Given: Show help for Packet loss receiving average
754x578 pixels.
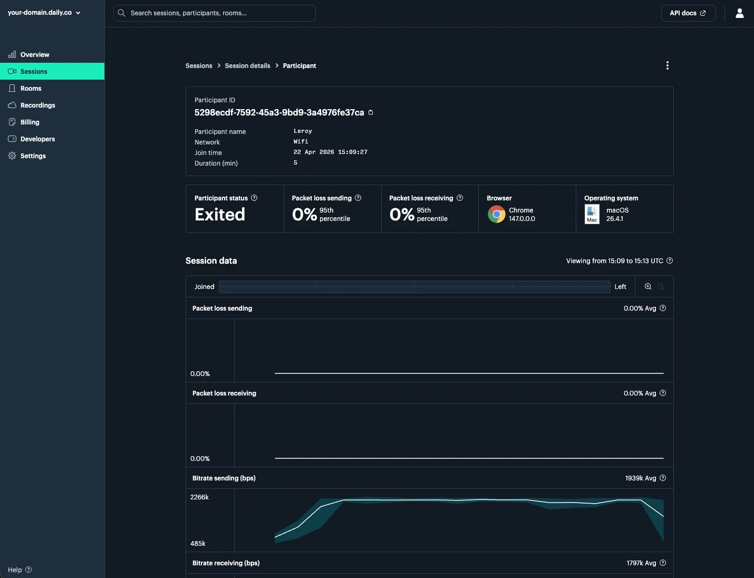Looking at the screenshot, I should [663, 393].
